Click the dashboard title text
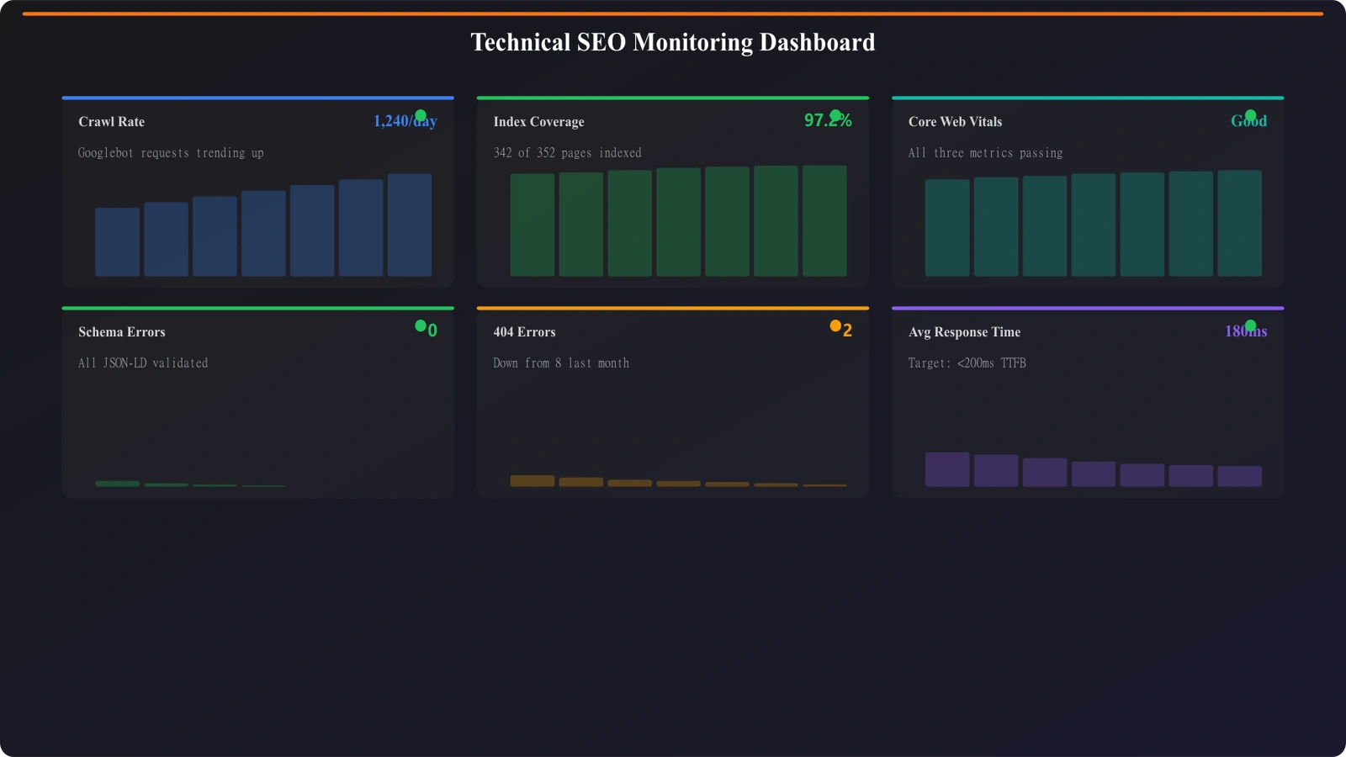 [x=673, y=42]
